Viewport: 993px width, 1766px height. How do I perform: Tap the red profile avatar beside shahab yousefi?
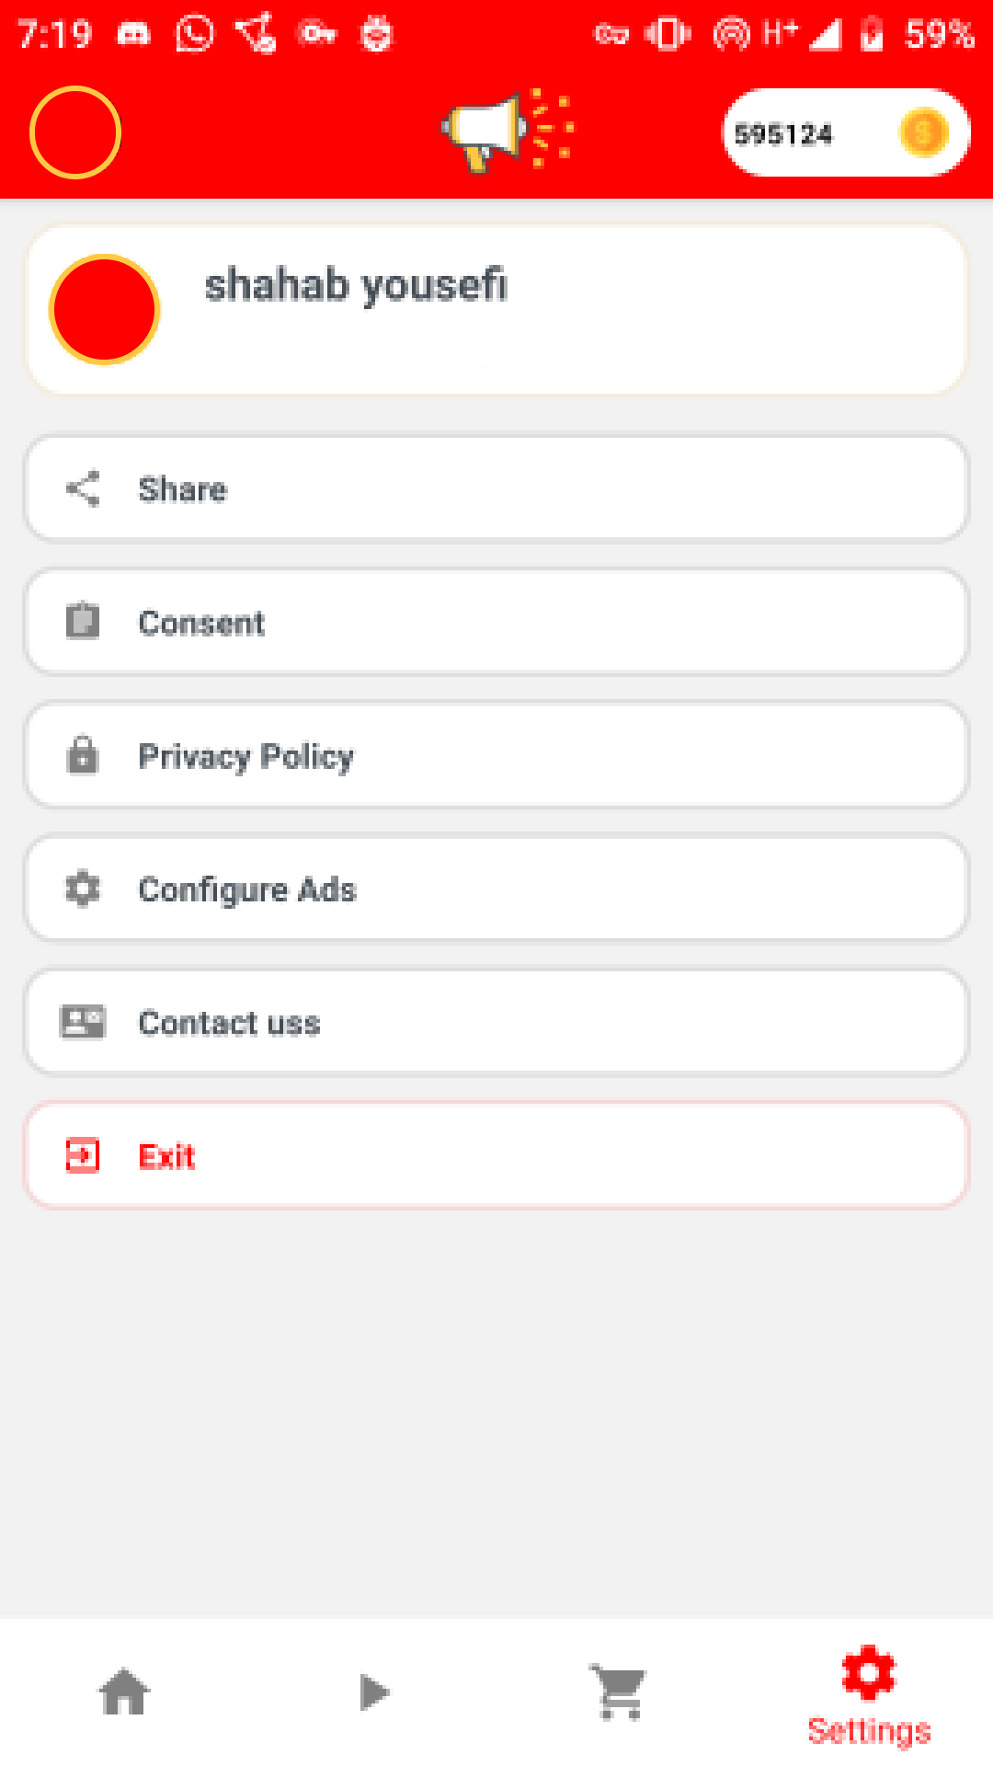[105, 310]
